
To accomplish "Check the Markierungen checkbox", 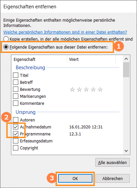I will point(16,96).
